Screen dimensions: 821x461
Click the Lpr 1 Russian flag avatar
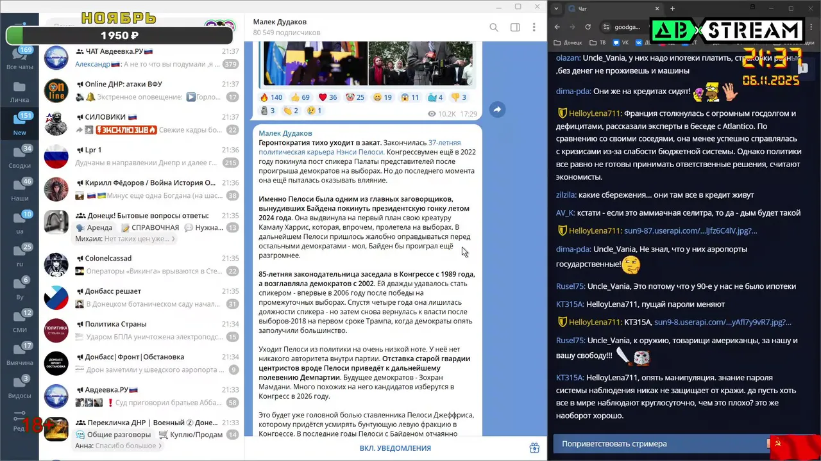56,156
